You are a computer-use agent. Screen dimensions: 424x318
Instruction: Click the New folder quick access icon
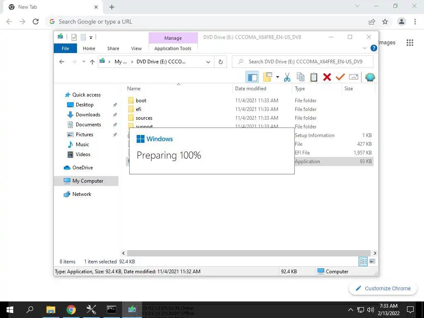(x=83, y=37)
